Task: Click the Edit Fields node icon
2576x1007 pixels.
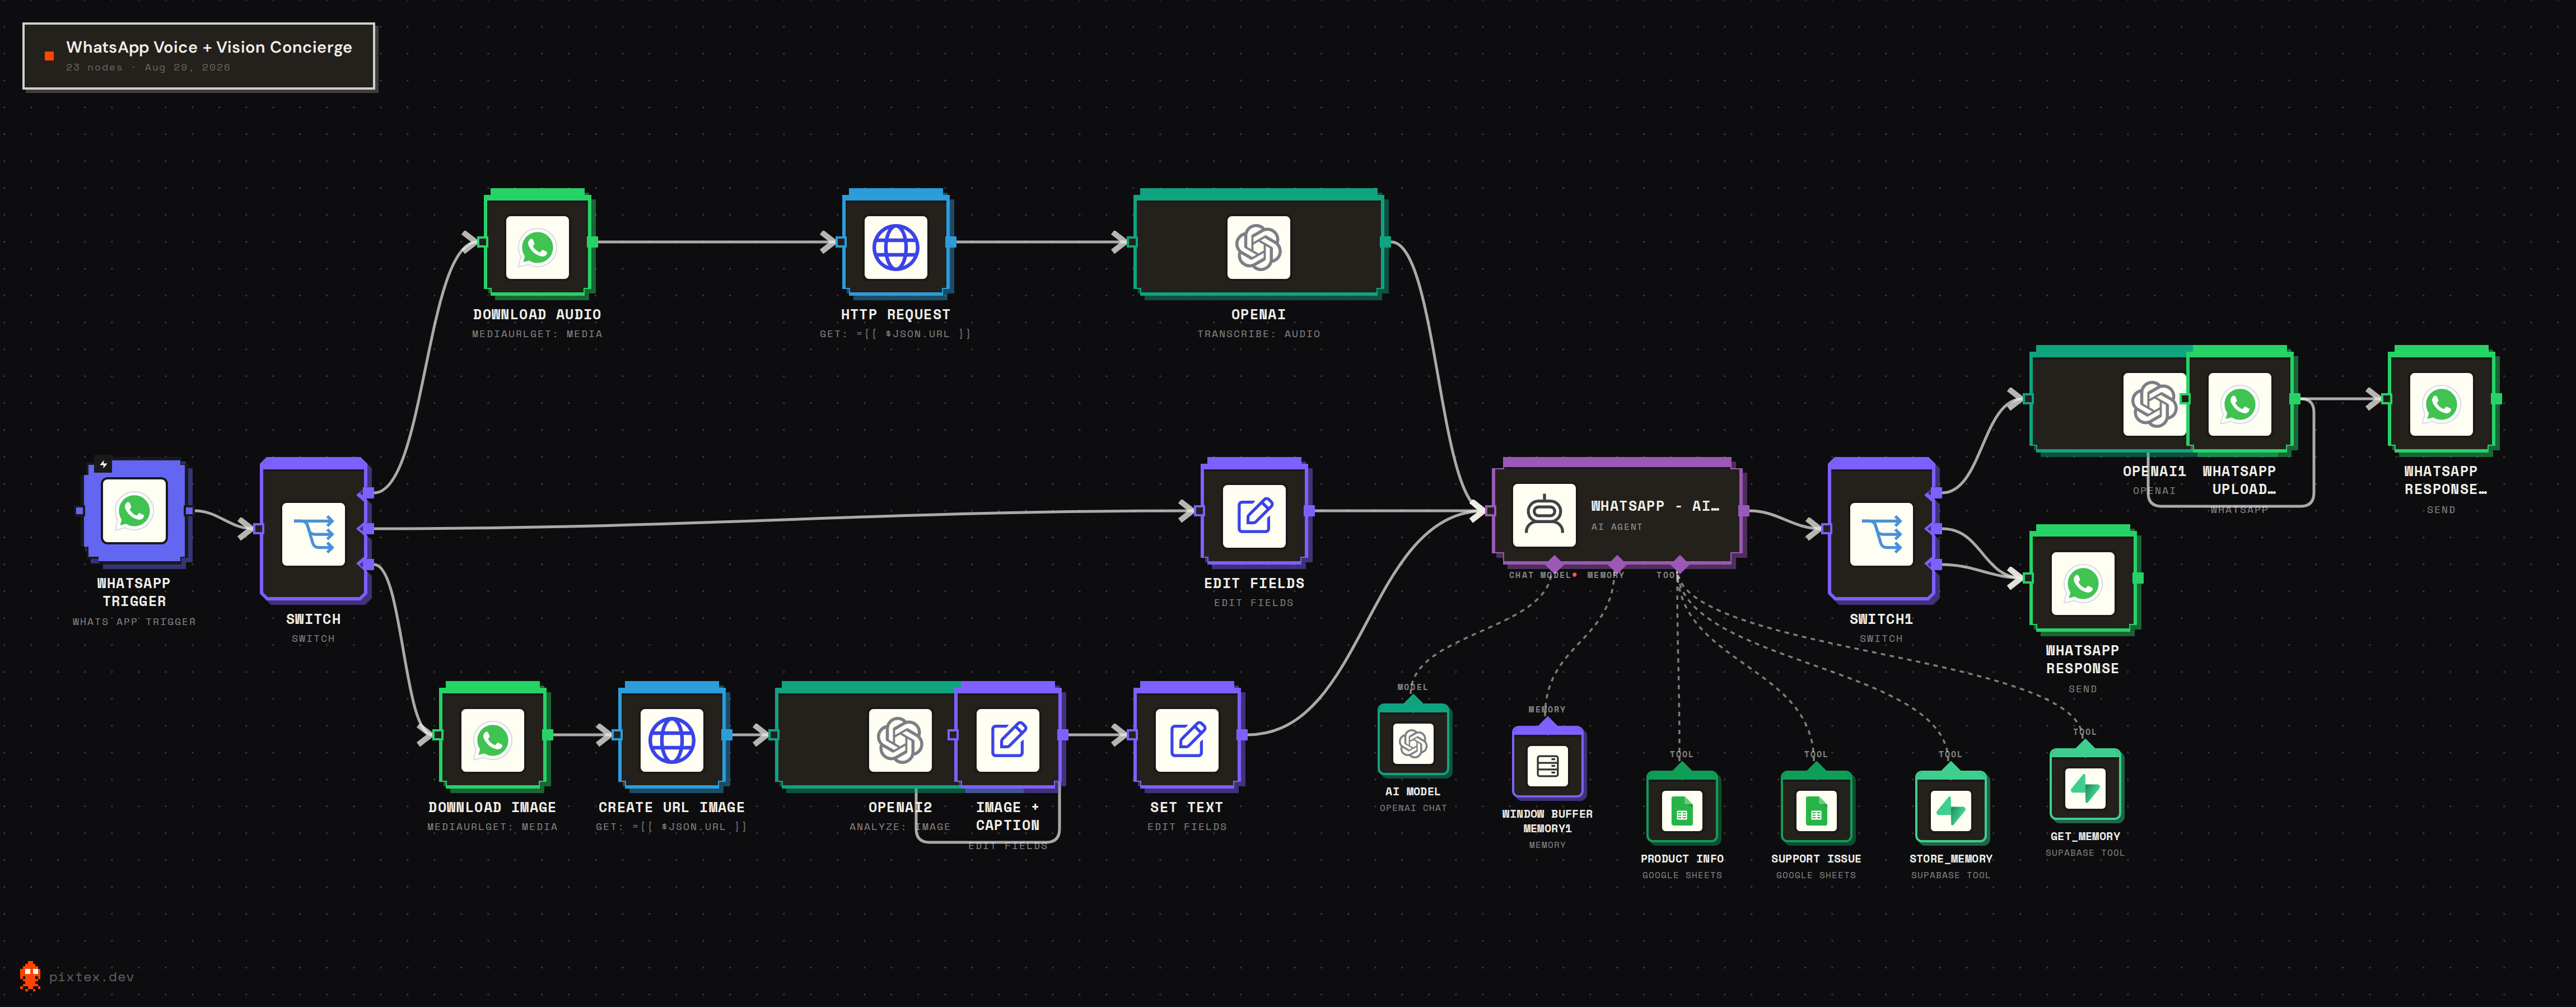Action: [x=1254, y=516]
